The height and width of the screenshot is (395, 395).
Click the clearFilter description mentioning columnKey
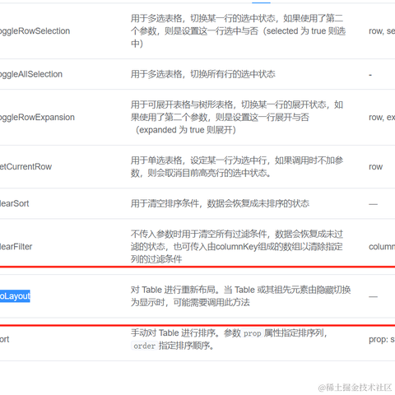click(237, 247)
